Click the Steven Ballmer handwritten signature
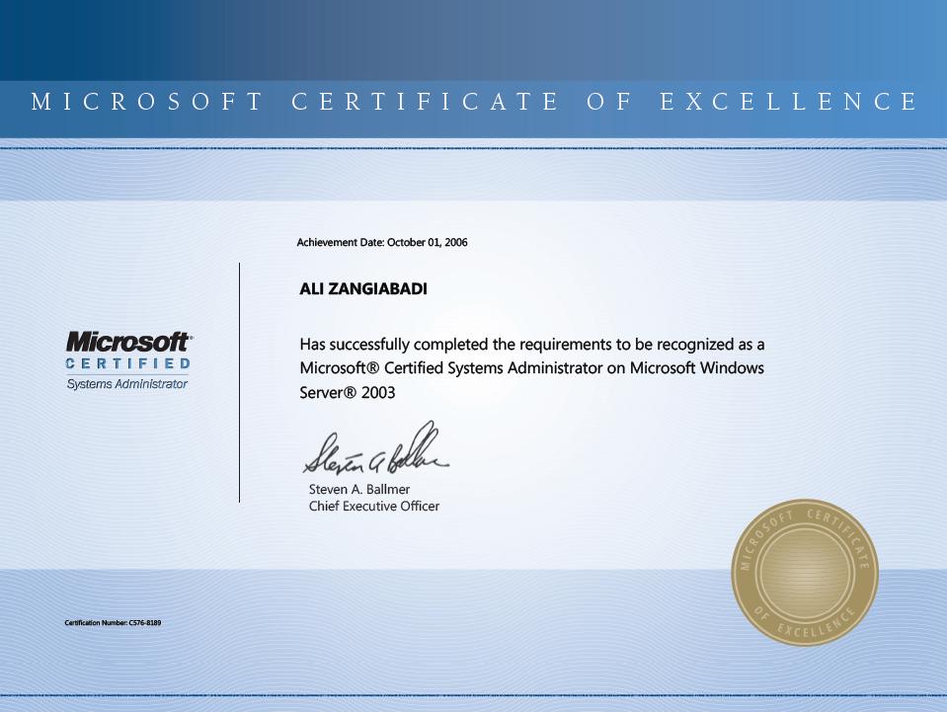 tap(375, 450)
